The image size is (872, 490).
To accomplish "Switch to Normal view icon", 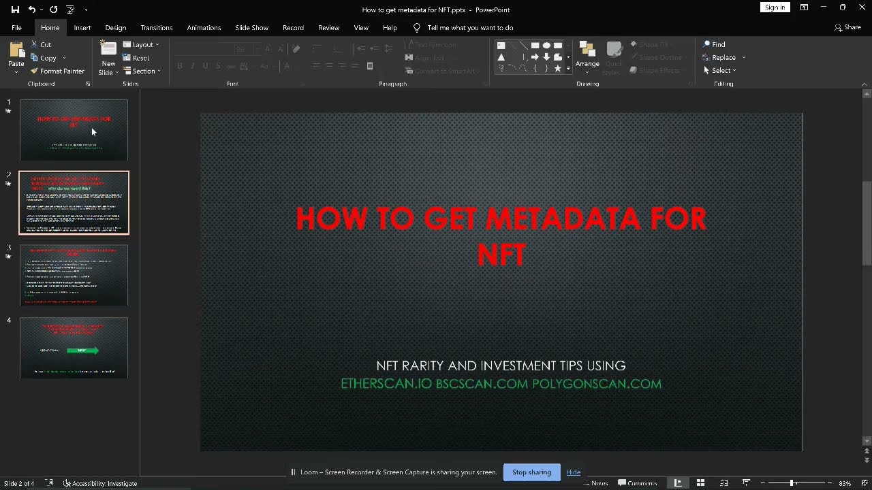I will coord(678,483).
